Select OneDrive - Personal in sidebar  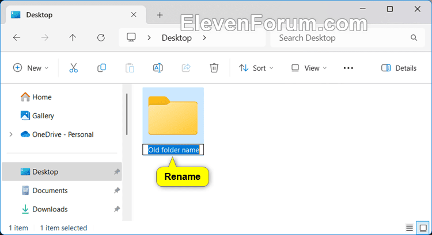tap(57, 134)
